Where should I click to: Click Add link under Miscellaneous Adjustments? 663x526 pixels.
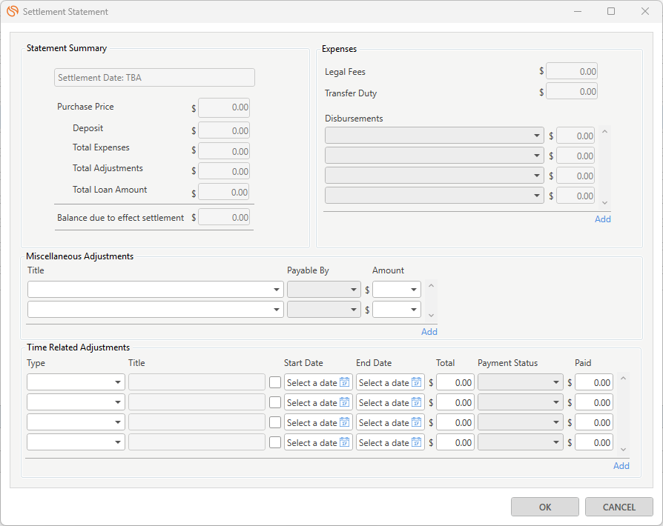tap(429, 332)
